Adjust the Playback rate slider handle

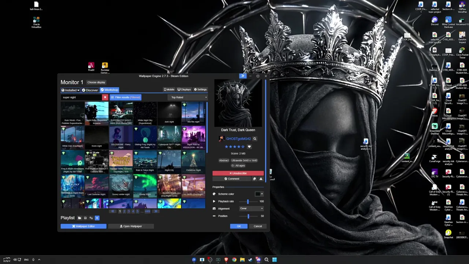pos(248,201)
